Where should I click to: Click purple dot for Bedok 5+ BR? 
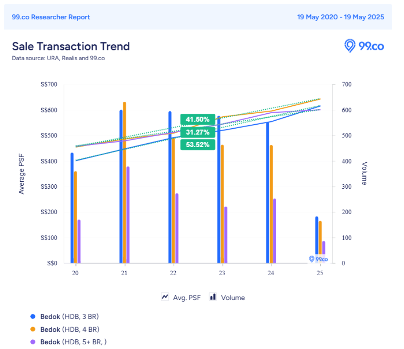tap(32, 342)
